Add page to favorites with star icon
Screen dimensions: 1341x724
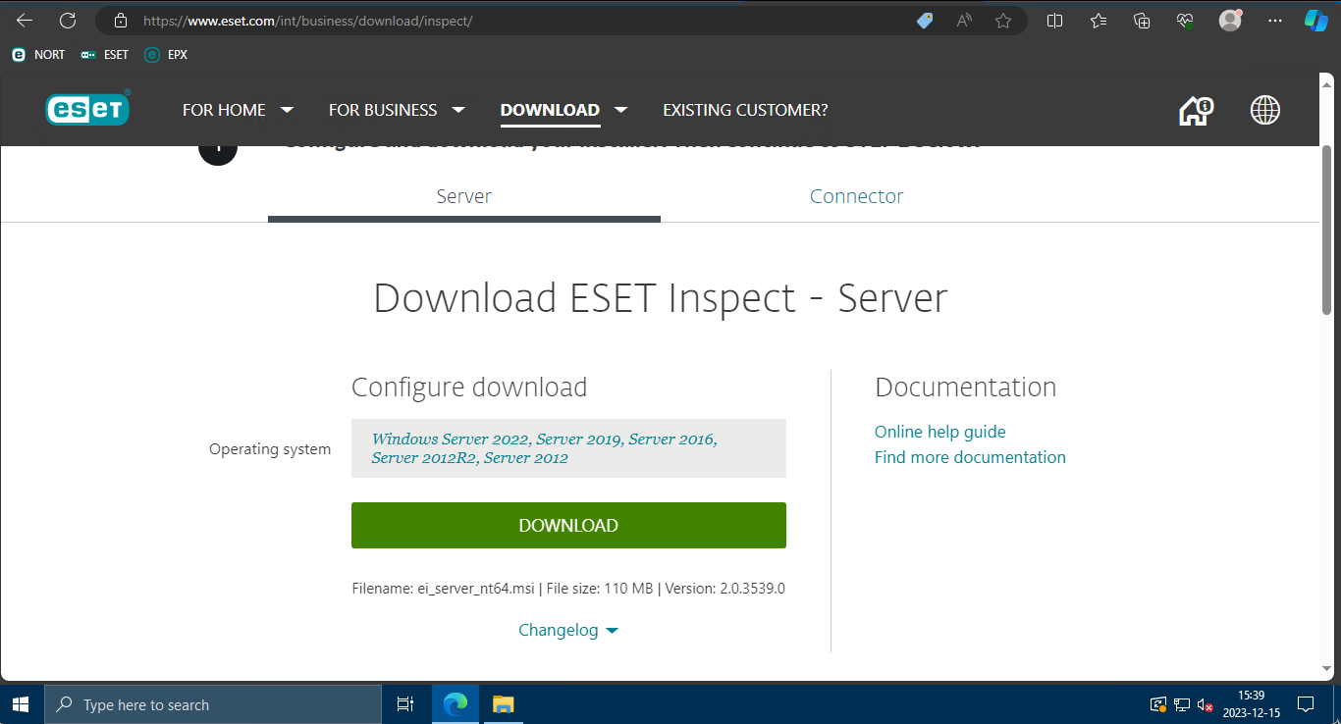click(x=1003, y=21)
